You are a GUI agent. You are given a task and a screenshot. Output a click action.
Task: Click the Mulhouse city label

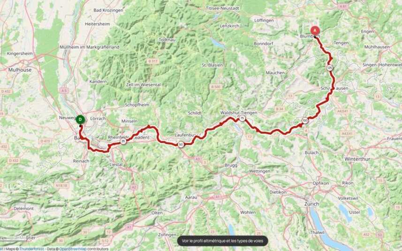pos(20,70)
